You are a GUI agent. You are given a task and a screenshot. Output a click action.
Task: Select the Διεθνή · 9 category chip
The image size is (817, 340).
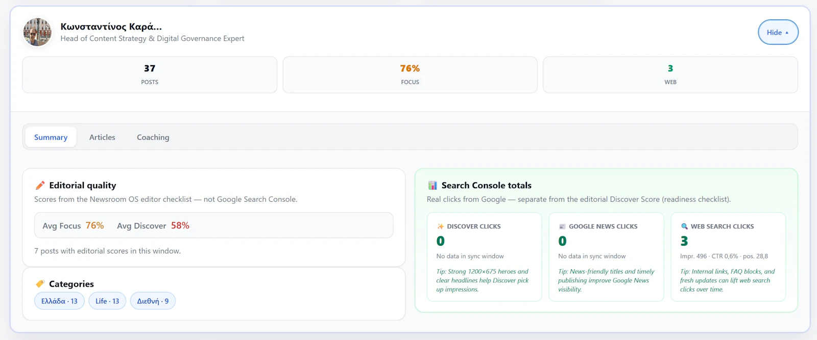153,301
